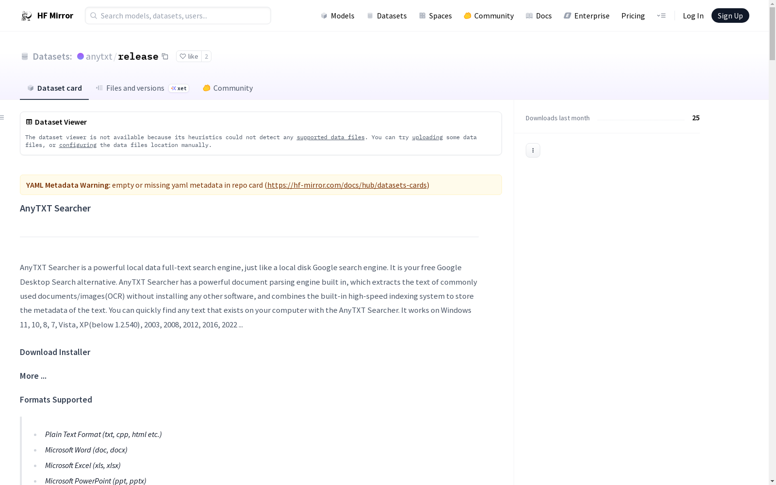Focus the search models and datasets field
Image resolution: width=776 pixels, height=485 pixels.
click(x=178, y=16)
